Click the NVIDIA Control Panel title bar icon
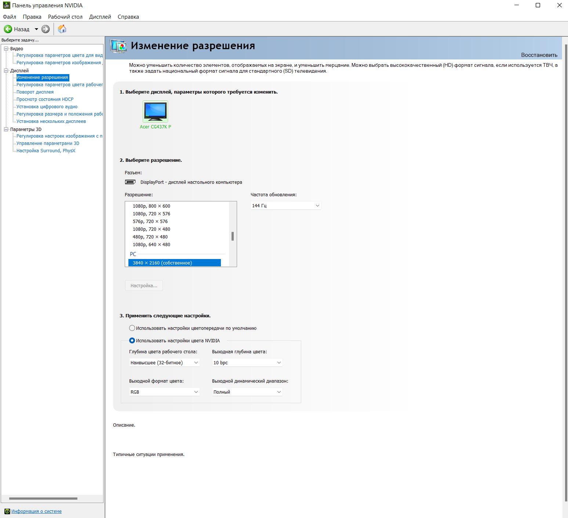Viewport: 568px width, 518px height. [x=6, y=5]
